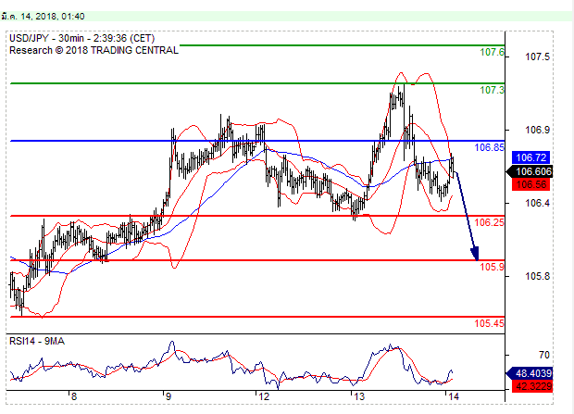Click the 107.5 price axis value
Image resolution: width=574 pixels, height=414 pixels.
(x=537, y=56)
